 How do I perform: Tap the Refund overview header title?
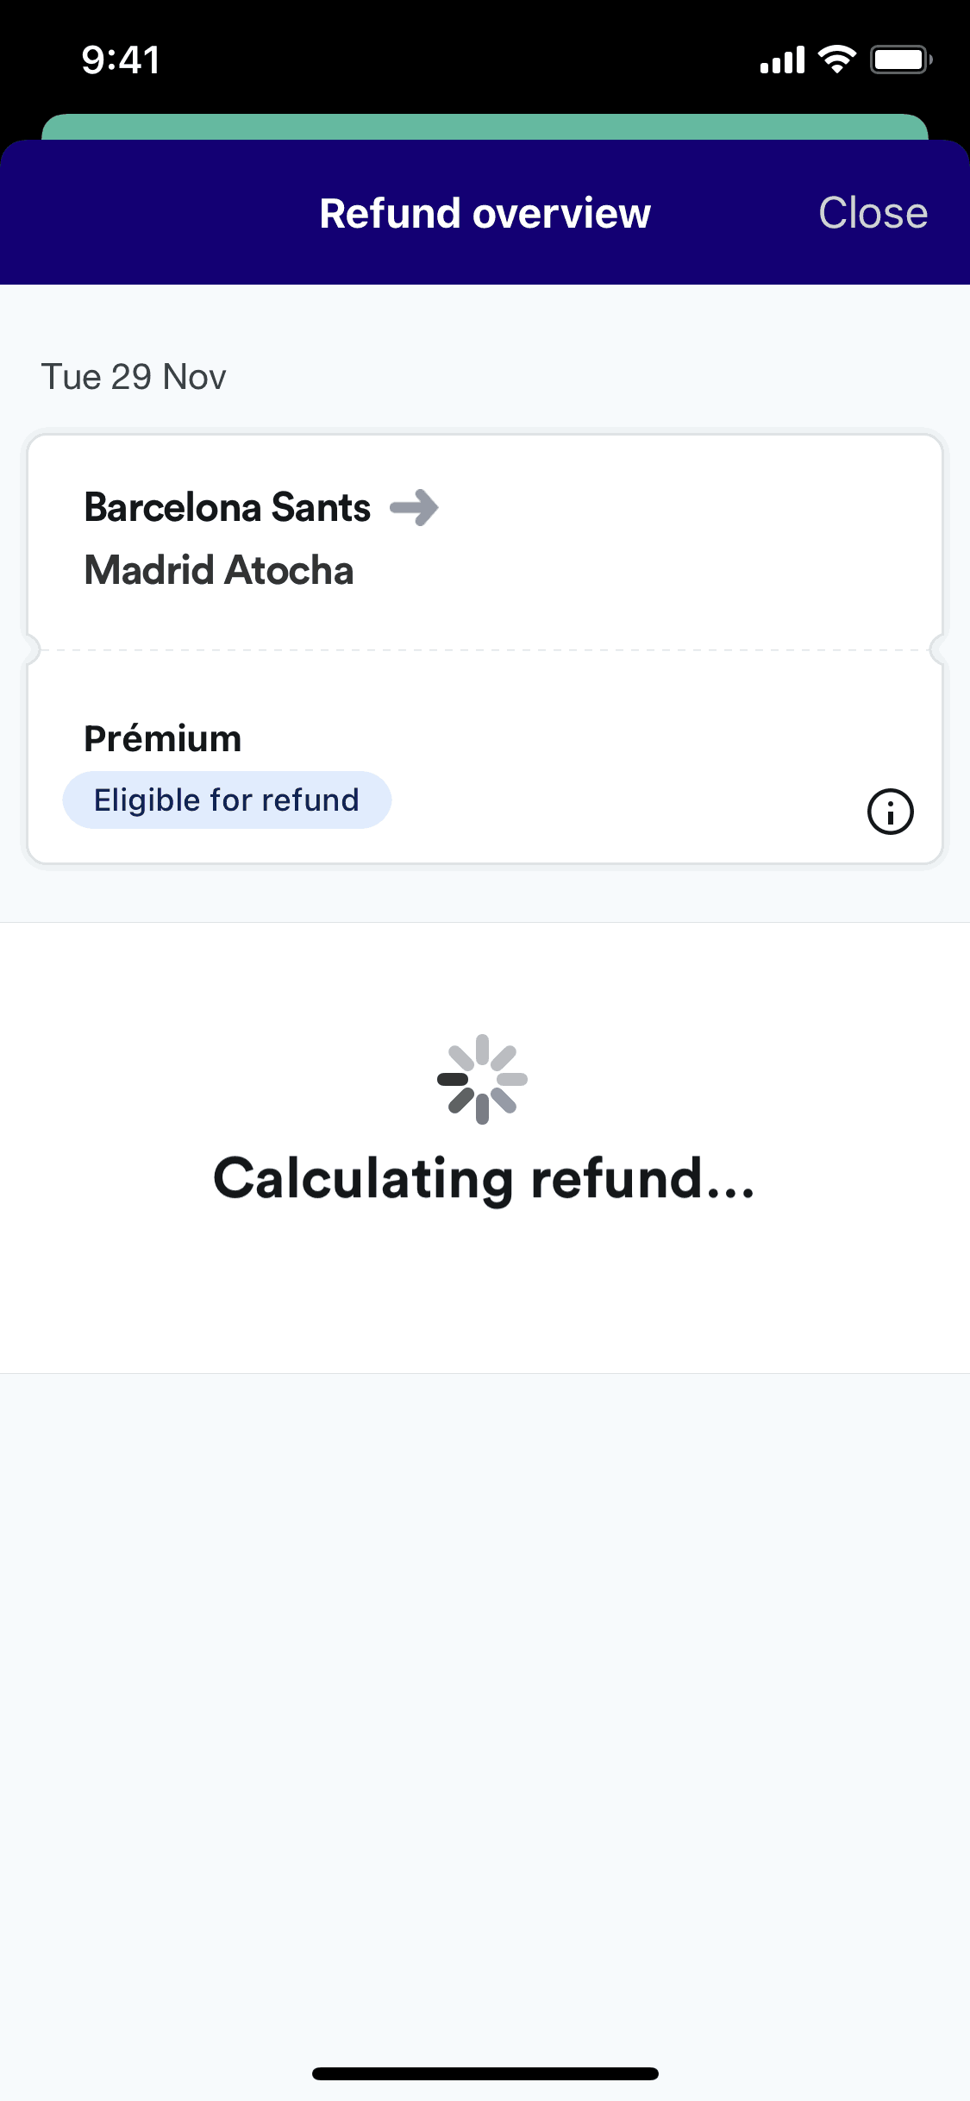485,213
